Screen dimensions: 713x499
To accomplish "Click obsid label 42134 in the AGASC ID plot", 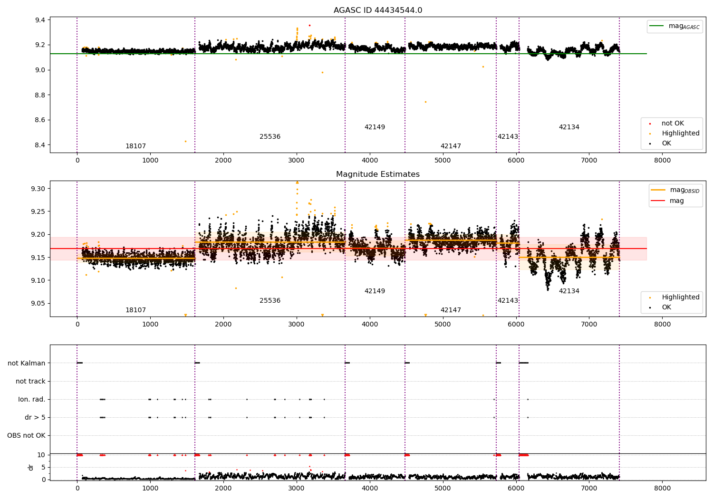I will point(569,127).
